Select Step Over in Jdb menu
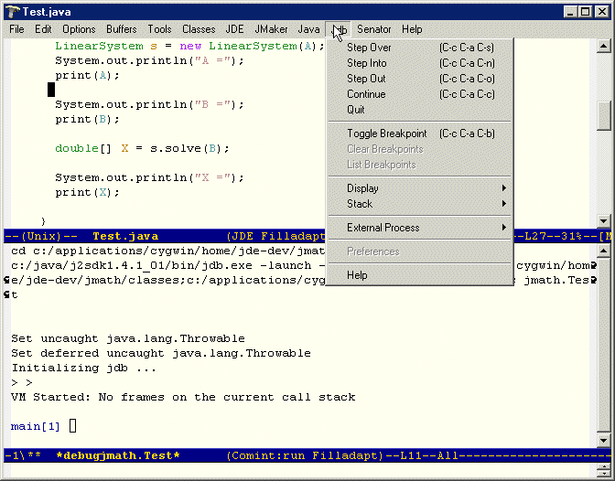The width and height of the screenshot is (615, 481). (x=369, y=48)
